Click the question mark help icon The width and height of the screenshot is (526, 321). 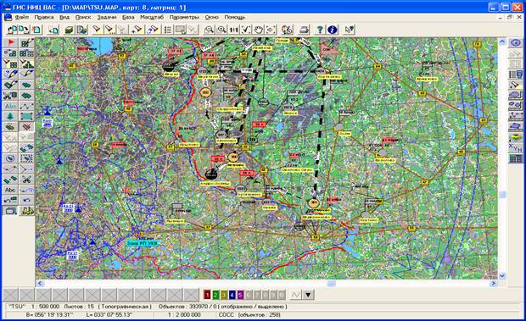click(x=320, y=30)
